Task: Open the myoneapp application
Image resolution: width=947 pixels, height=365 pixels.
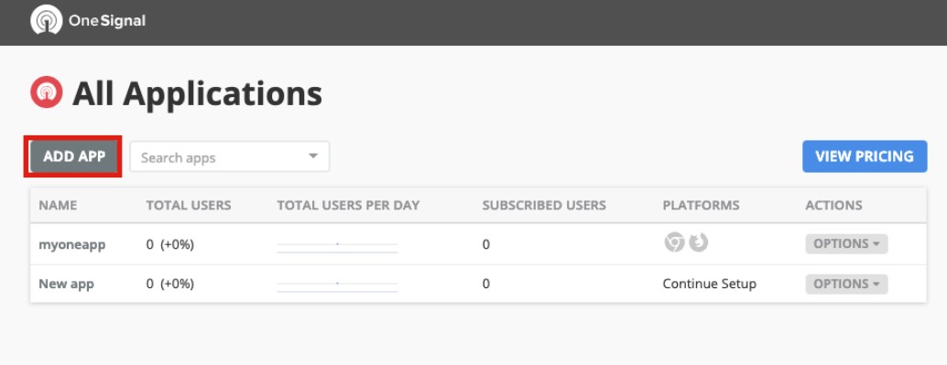Action: click(x=71, y=244)
